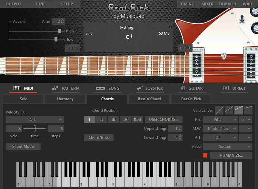
Task: Click the Accent high slider handle
Action: tap(60, 31)
